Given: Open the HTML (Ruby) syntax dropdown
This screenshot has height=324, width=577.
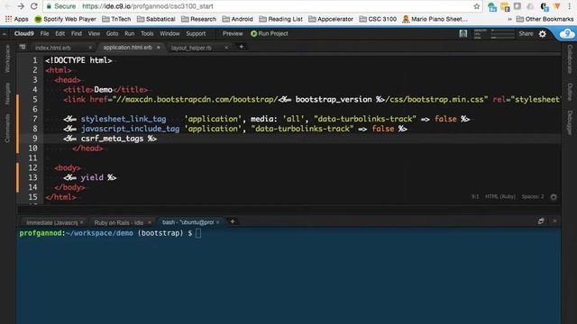Looking at the screenshot, I should [x=500, y=196].
